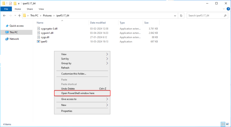Sort by the Type column header
Screen dimensions: 231x127
pos(122,23)
